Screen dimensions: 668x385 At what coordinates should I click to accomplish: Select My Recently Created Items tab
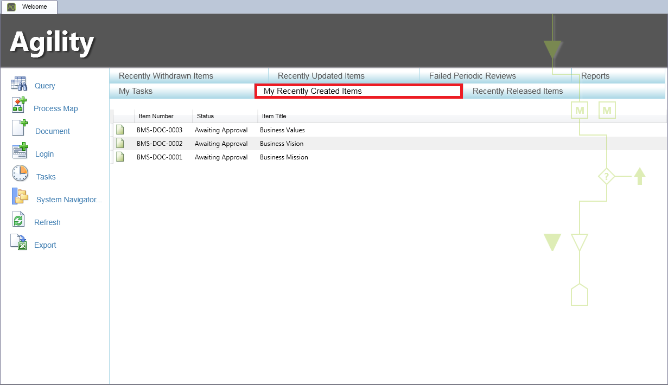click(x=359, y=91)
